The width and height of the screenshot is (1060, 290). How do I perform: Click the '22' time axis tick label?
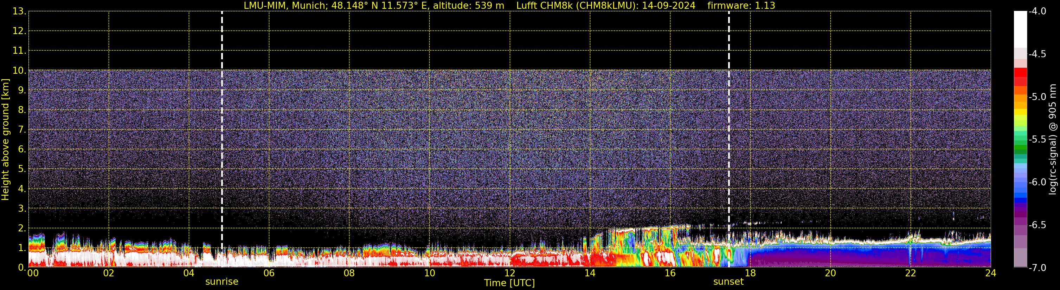coord(911,273)
